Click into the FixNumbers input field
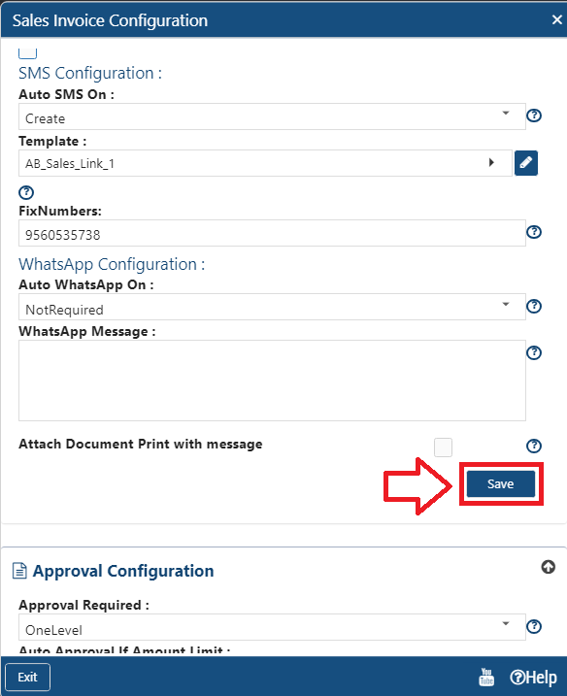The width and height of the screenshot is (567, 696). [x=272, y=233]
